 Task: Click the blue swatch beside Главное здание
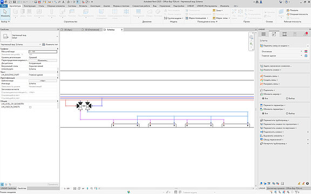click(x=306, y=56)
